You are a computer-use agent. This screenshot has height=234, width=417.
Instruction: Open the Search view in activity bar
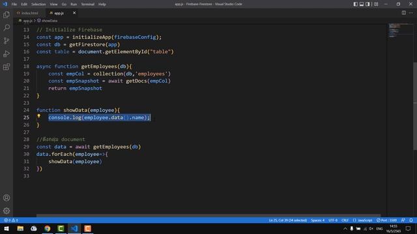[7, 27]
